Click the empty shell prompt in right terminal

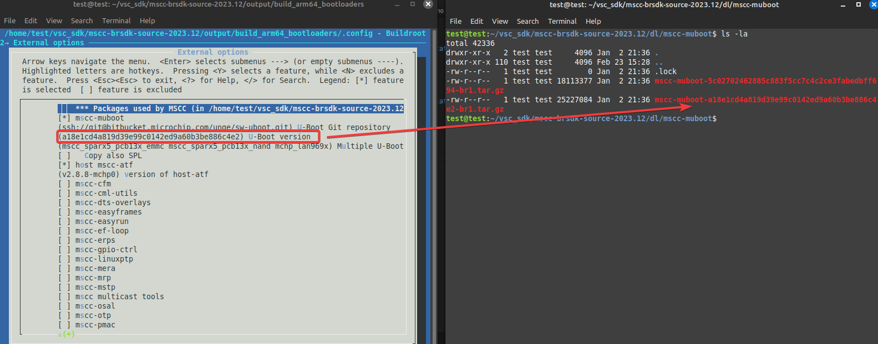click(x=581, y=118)
